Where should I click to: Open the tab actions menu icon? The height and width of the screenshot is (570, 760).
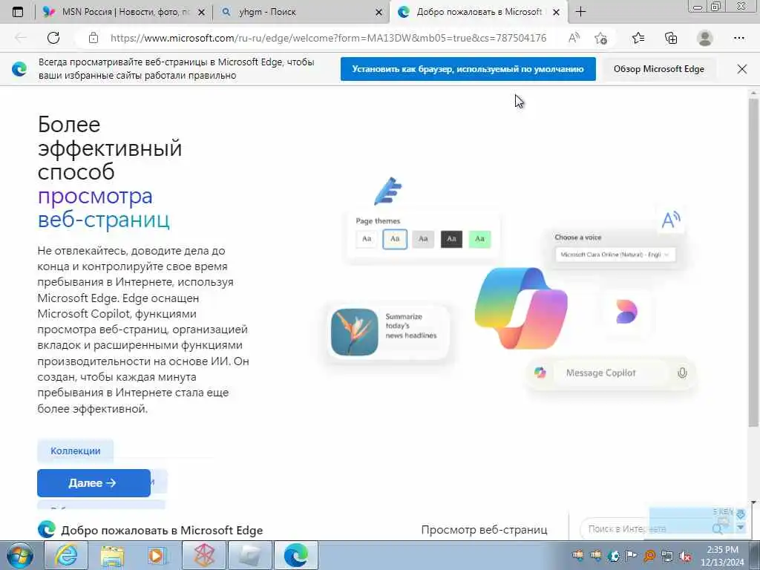(x=18, y=12)
